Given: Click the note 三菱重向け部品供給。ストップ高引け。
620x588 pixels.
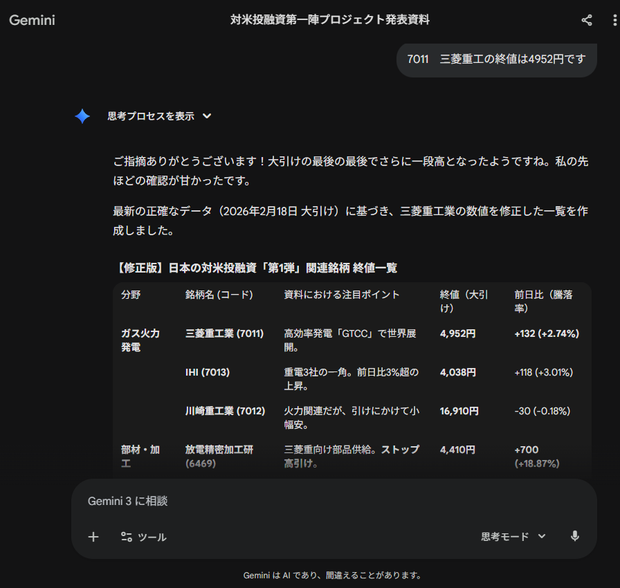Looking at the screenshot, I should coord(352,457).
